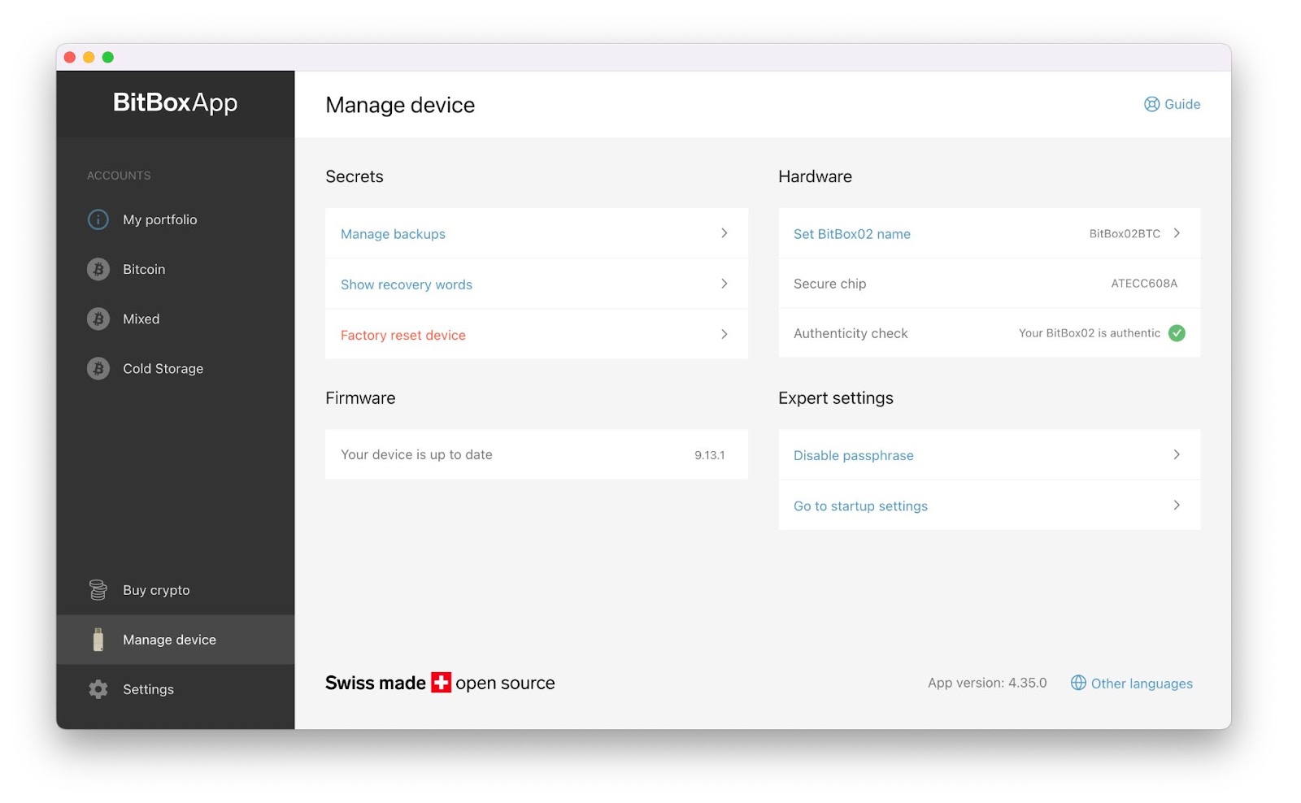This screenshot has height=803, width=1301.
Task: Select Factory reset device
Action: point(403,335)
